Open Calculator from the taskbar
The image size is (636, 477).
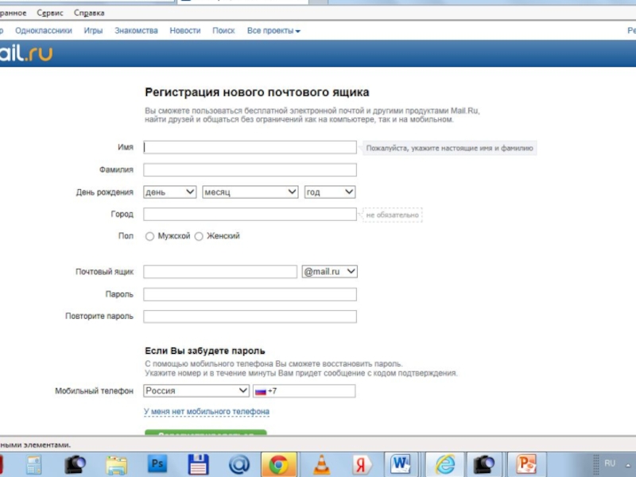coord(34,465)
